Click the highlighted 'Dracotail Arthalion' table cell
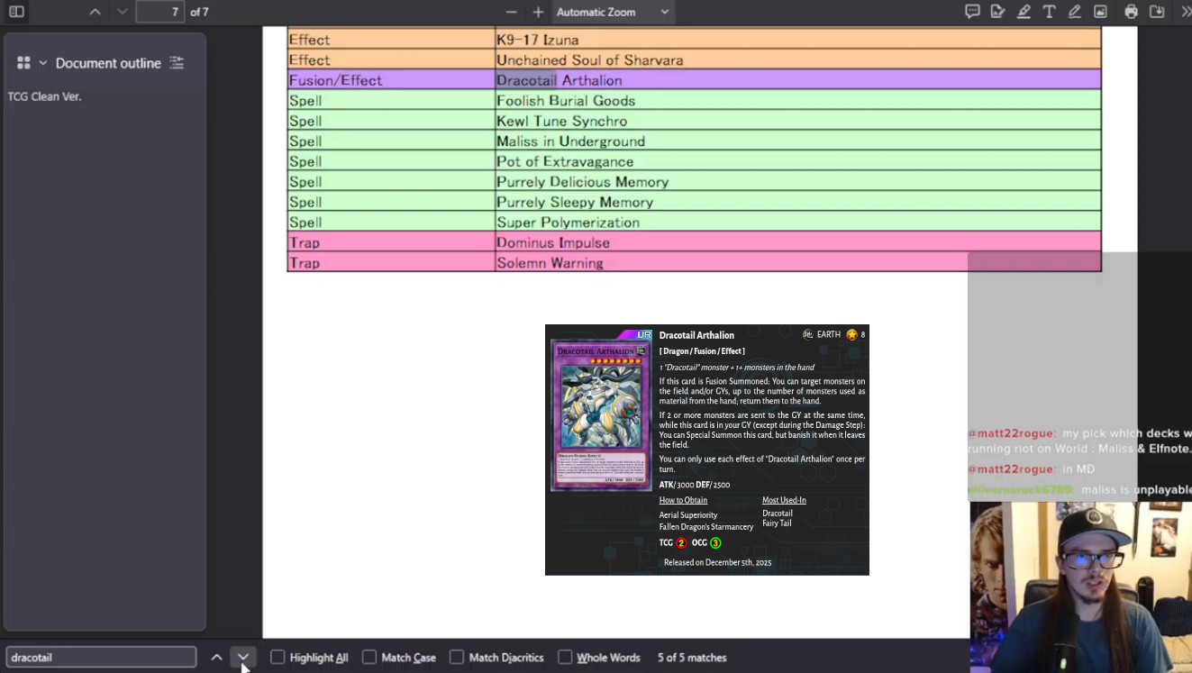This screenshot has width=1192, height=673. point(798,80)
